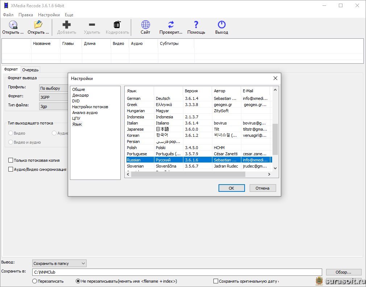The image size is (366, 287).
Task: Expand the Профиль По выбору dropdown
Action: pos(53,88)
